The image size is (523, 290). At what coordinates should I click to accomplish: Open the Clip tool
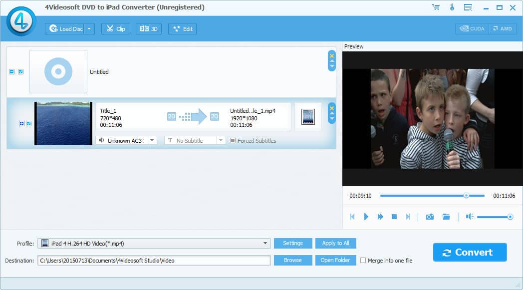(115, 28)
